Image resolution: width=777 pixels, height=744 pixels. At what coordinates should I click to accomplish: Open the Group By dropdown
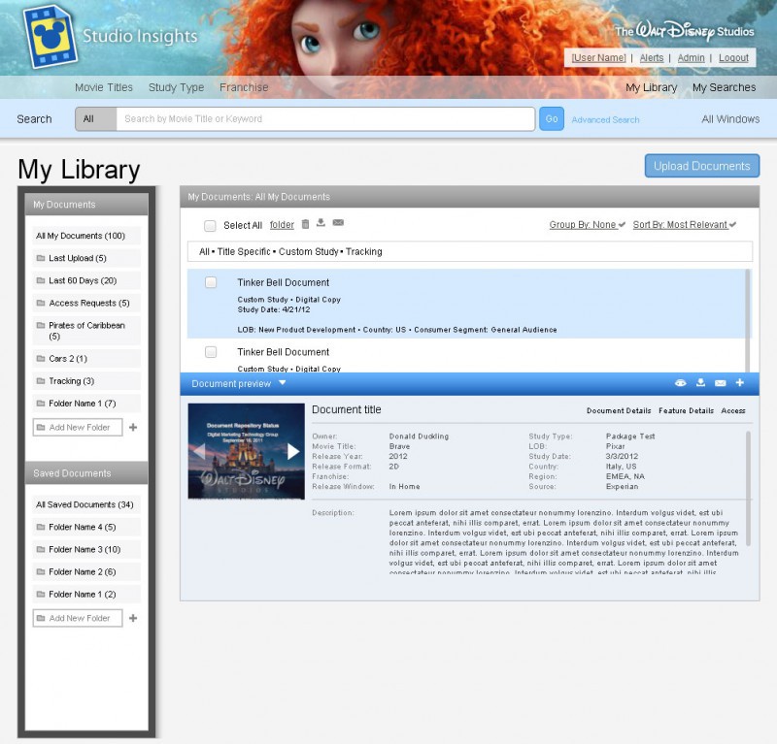tap(588, 225)
